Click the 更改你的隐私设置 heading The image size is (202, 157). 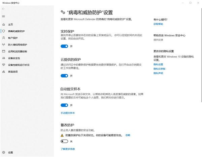click(x=164, y=51)
